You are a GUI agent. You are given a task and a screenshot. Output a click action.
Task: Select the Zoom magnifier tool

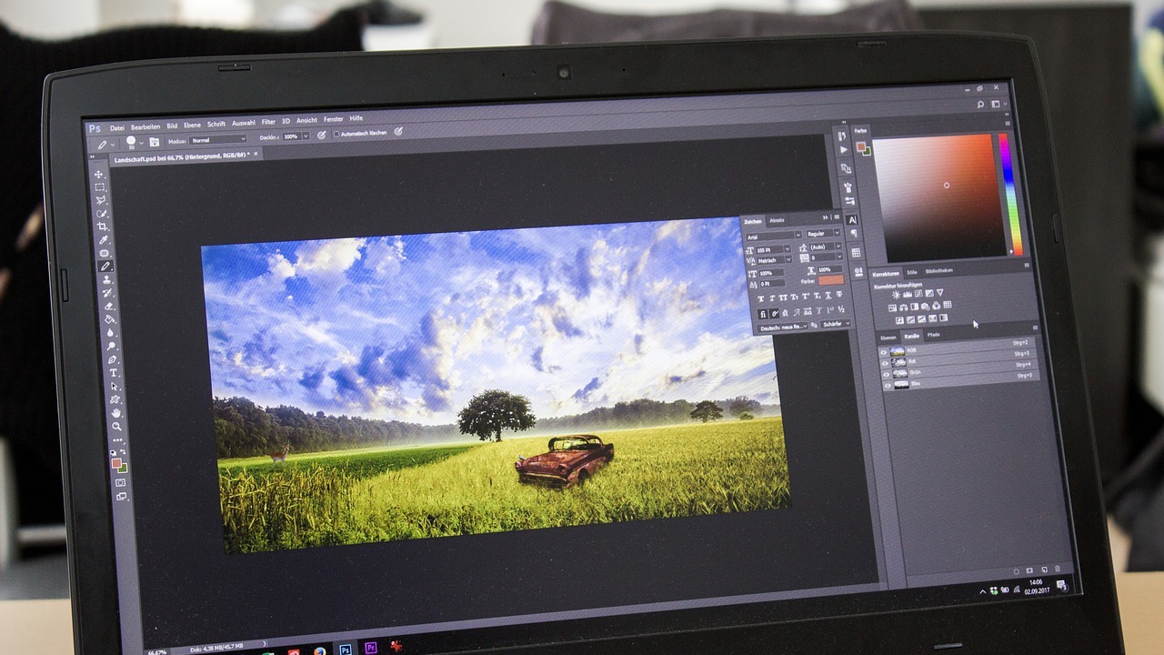coord(116,426)
